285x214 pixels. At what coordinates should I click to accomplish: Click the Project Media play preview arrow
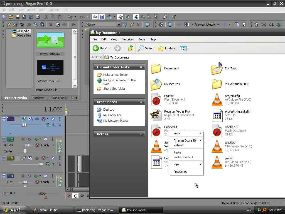point(73,25)
